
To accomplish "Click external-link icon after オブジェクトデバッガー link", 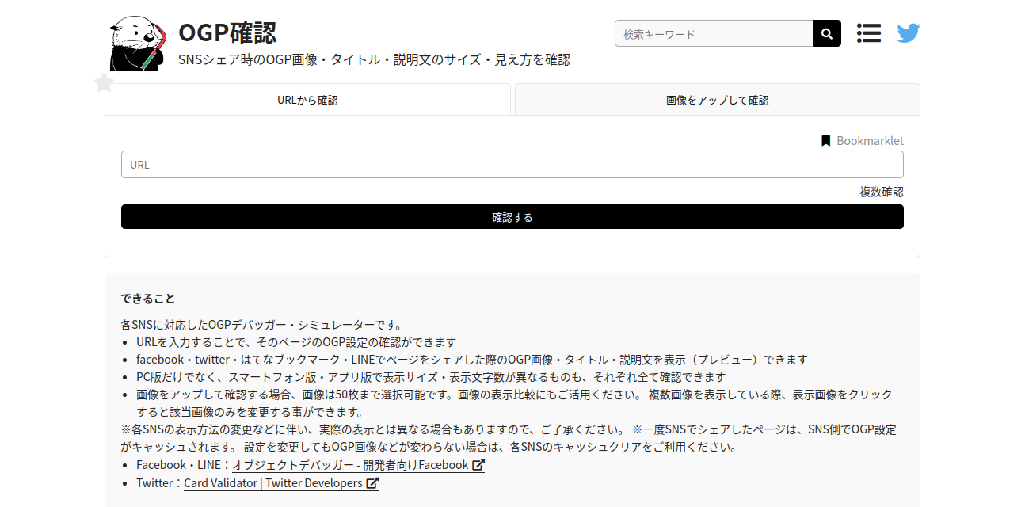I will (x=478, y=465).
